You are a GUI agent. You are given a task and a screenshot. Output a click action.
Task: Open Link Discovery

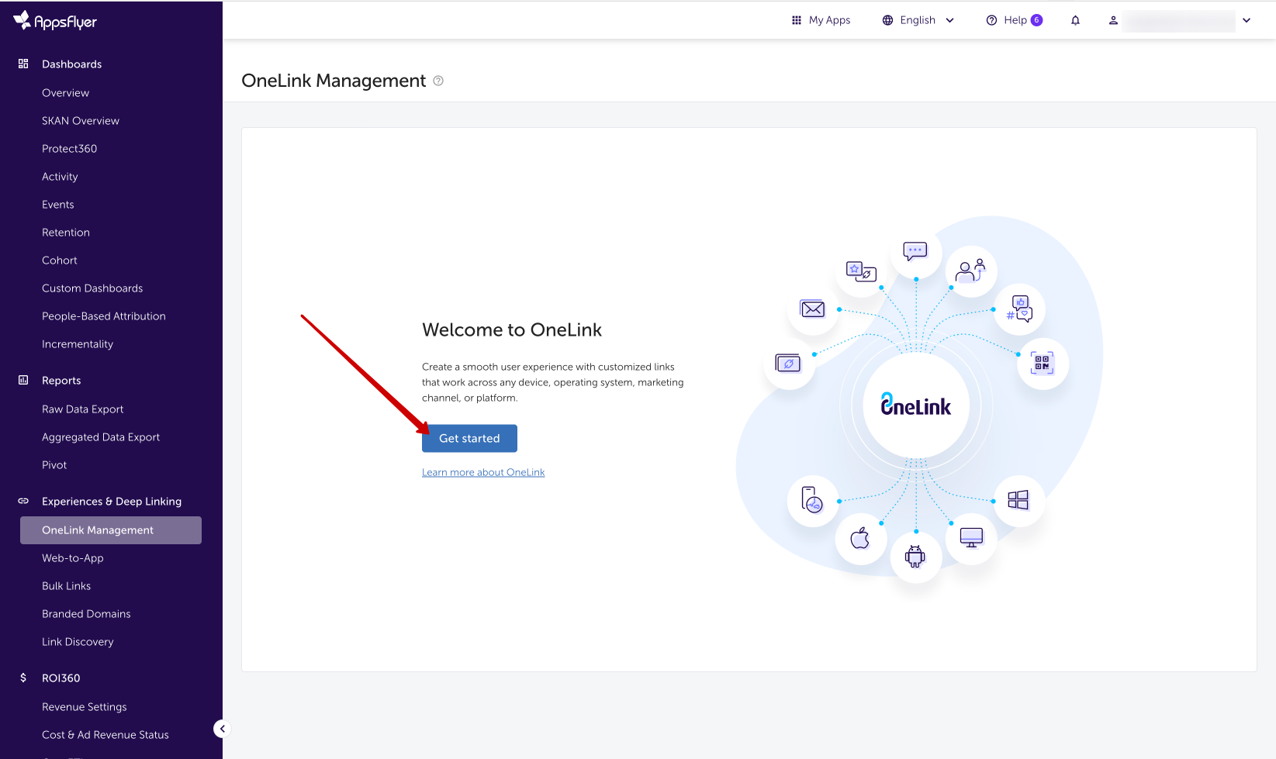pos(78,641)
